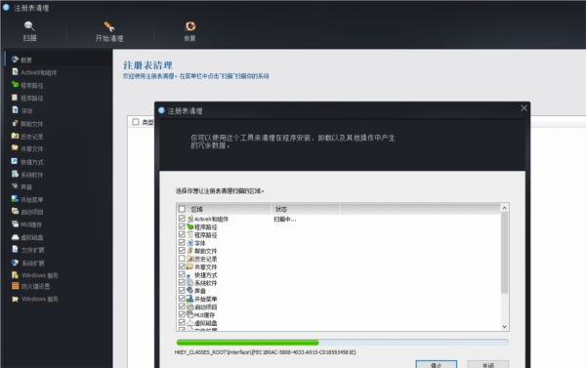Uncheck the 快捷方式 checkbox in the dialog
586x368 pixels.
tap(182, 274)
